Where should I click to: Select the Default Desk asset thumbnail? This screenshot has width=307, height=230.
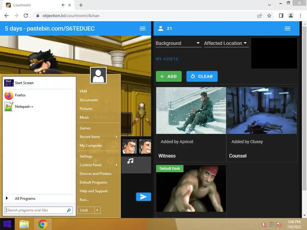pos(191,189)
